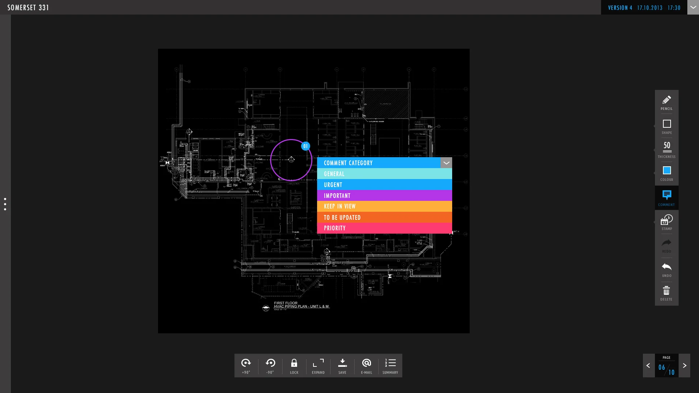
Task: Save the drawing
Action: [342, 366]
